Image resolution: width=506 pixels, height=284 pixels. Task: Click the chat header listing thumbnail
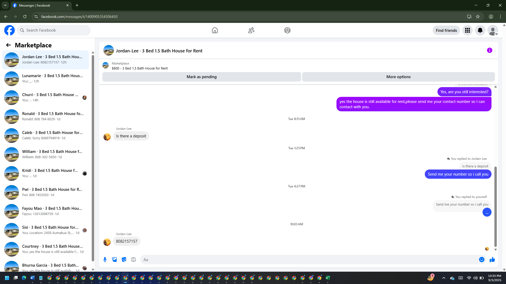pyautogui.click(x=109, y=50)
